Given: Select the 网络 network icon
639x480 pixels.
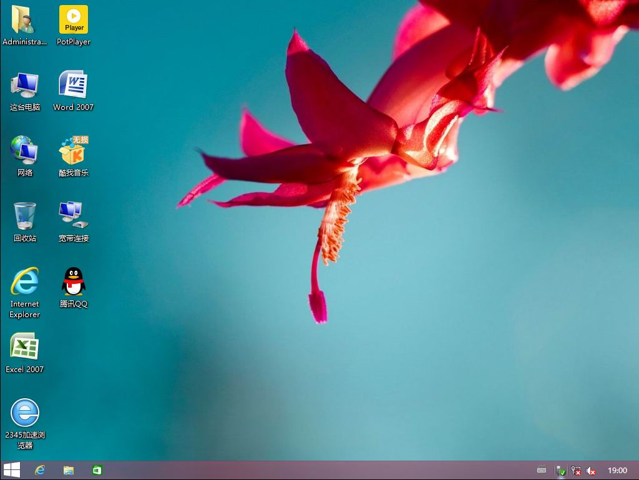Looking at the screenshot, I should [25, 157].
